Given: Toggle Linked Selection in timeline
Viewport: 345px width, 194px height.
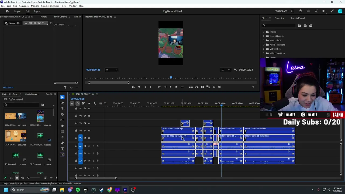Looking at the screenshot, I should coord(83,103).
